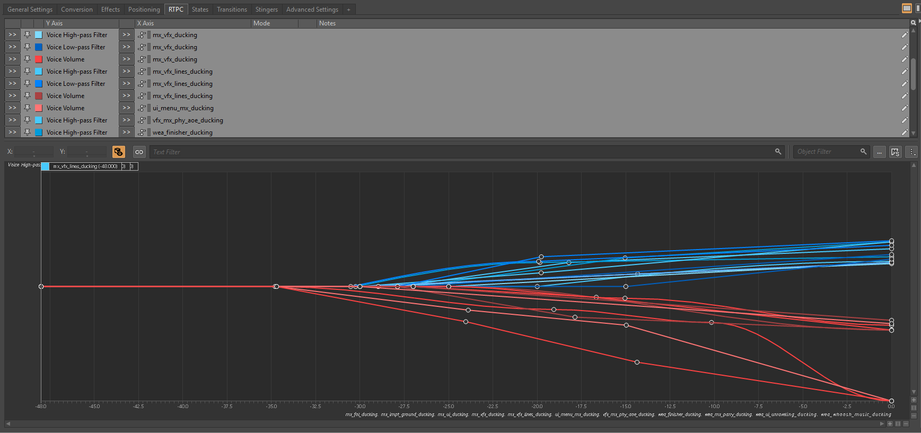Pin the wea_finisher_ducking curve row
This screenshot has height=433, width=921.
tap(27, 132)
